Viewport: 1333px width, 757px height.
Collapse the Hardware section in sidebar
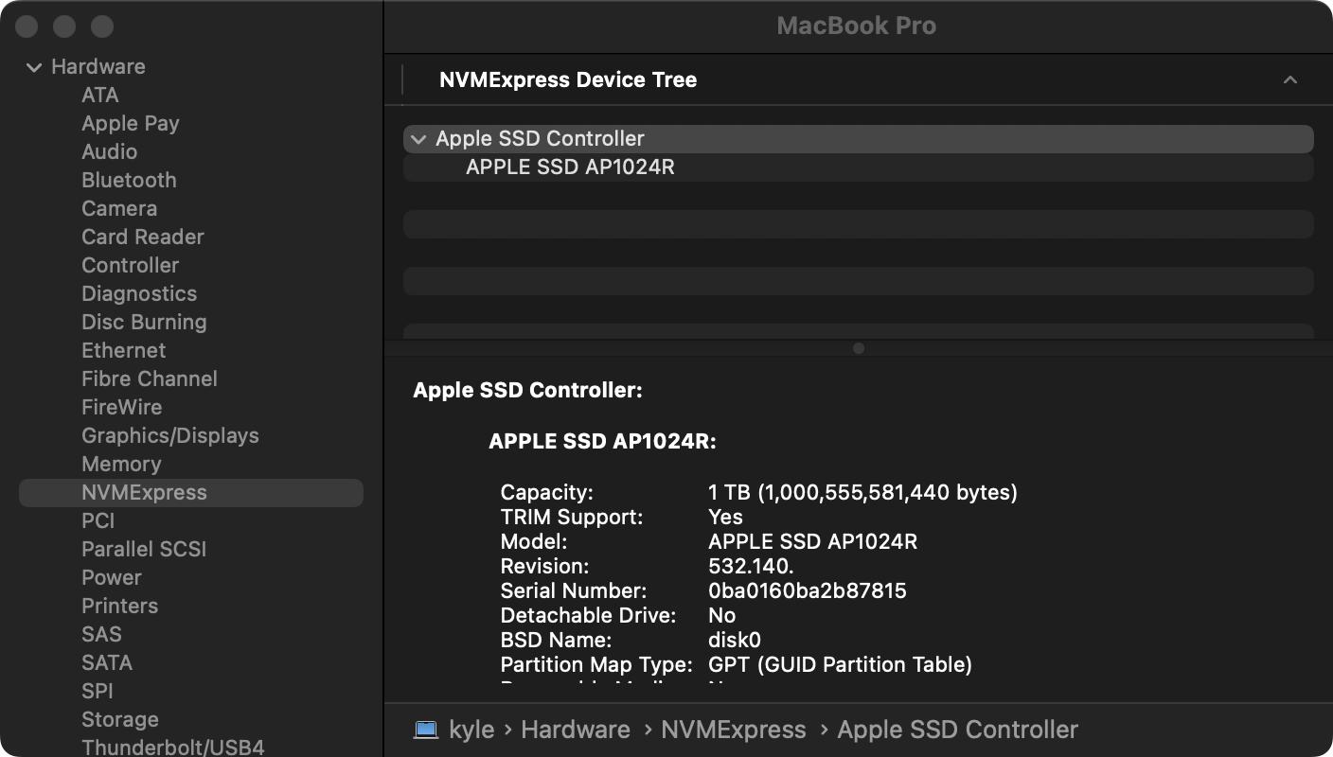[x=34, y=67]
